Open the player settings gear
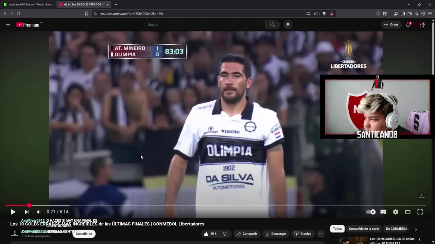Screen dimensions: 435x244 point(396,212)
